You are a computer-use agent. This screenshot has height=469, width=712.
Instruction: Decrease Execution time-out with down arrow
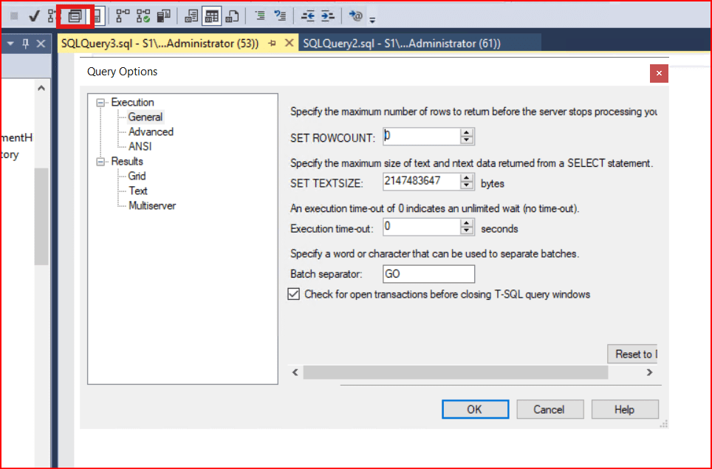tap(466, 231)
